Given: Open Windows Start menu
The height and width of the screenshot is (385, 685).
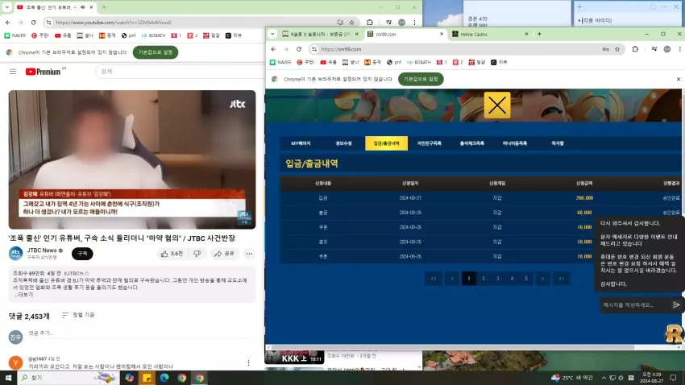Looking at the screenshot, I should (8, 378).
